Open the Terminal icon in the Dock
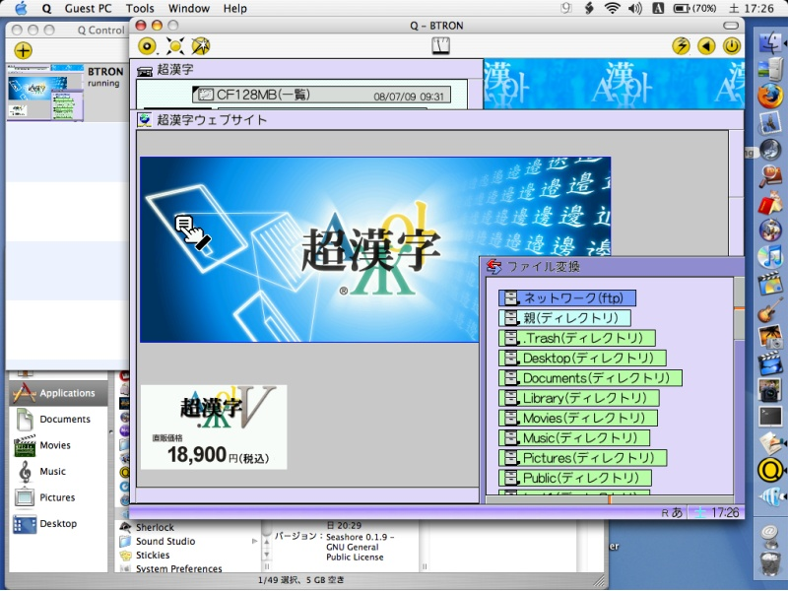The width and height of the screenshot is (788, 591). pos(769,417)
